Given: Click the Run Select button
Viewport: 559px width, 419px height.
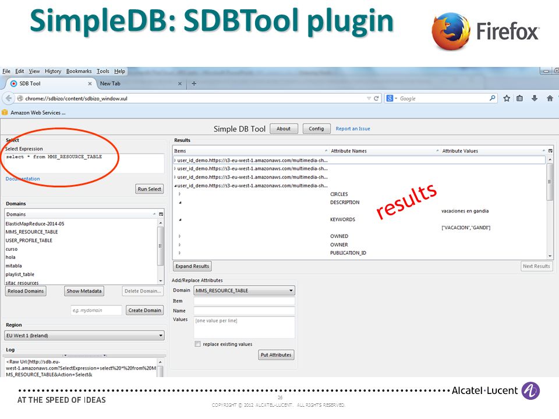Looking at the screenshot, I should pos(150,189).
